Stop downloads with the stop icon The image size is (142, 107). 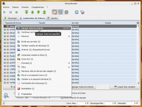click(16, 12)
